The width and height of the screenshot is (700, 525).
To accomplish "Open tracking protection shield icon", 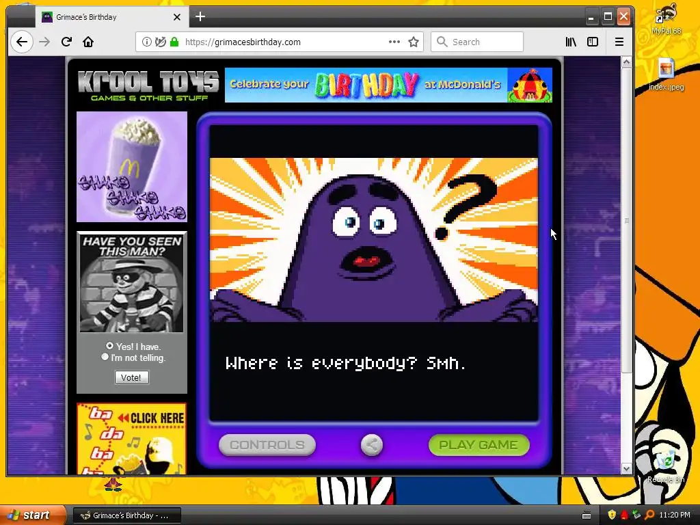I will pyautogui.click(x=160, y=42).
